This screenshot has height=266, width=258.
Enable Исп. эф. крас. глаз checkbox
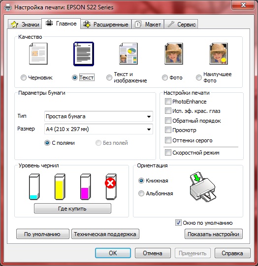click(x=168, y=111)
